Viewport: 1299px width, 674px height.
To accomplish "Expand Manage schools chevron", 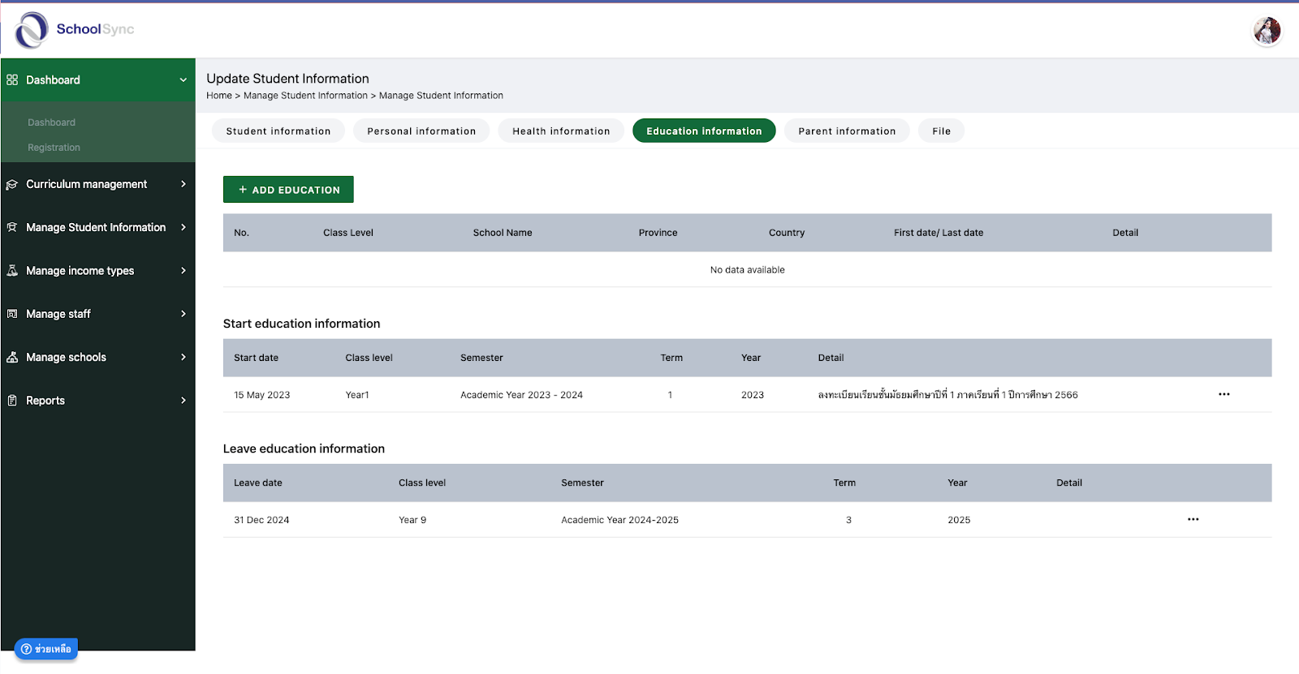I will (183, 357).
